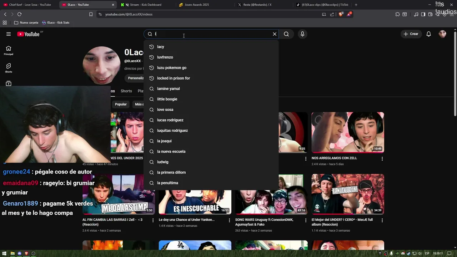Pick the 'lucas rodriguez' suggestion

pyautogui.click(x=211, y=120)
